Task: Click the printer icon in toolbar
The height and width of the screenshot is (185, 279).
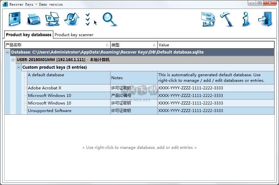Action: click(33, 19)
